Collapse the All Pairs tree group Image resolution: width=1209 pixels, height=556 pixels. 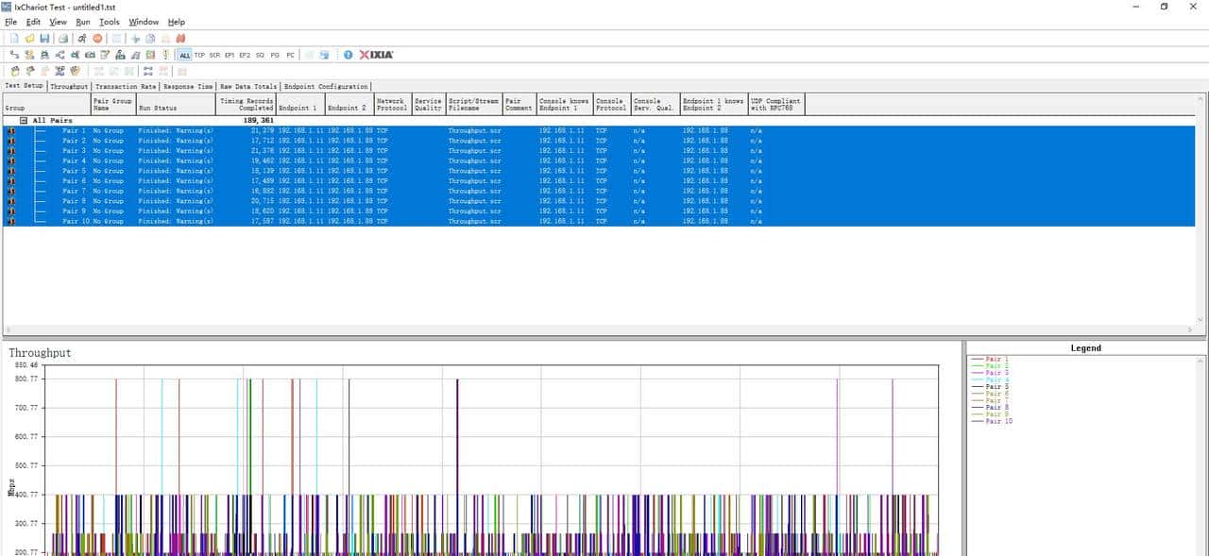(24, 121)
